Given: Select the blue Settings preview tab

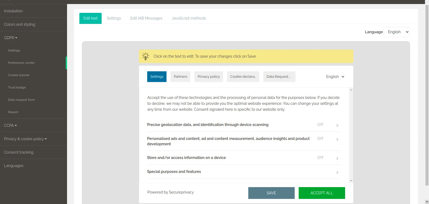Looking at the screenshot, I should coord(157,77).
